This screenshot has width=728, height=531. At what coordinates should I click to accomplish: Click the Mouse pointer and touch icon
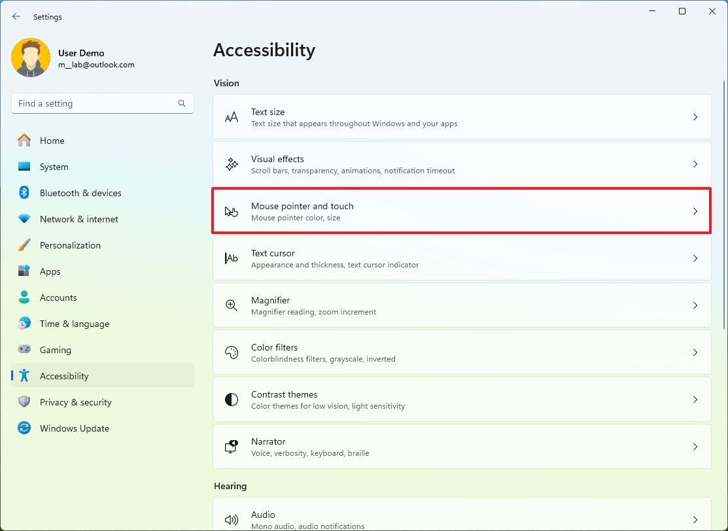pos(232,211)
